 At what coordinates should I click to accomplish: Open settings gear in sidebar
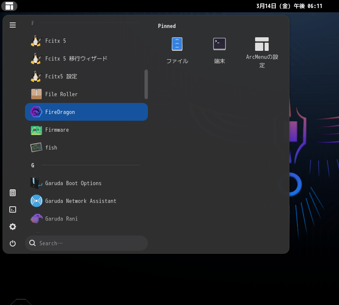(x=13, y=227)
